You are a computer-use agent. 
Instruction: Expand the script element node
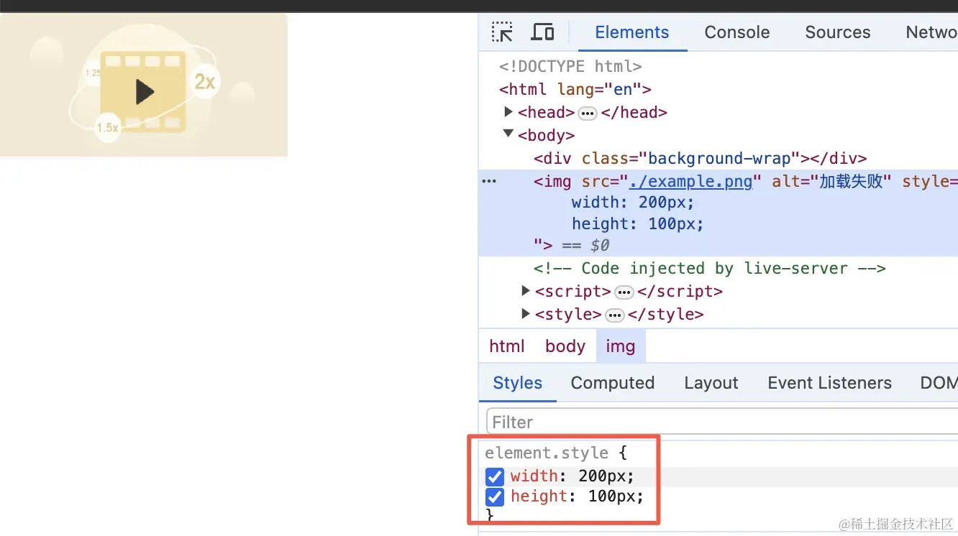(x=526, y=291)
